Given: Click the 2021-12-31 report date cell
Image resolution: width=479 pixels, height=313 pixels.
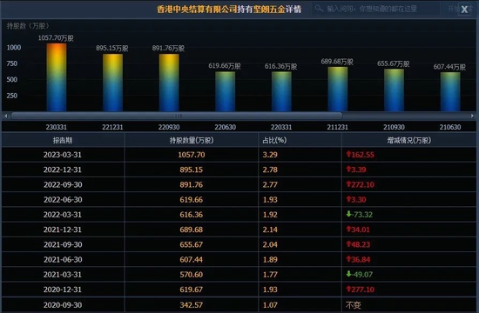Looking at the screenshot, I should 63,230.
